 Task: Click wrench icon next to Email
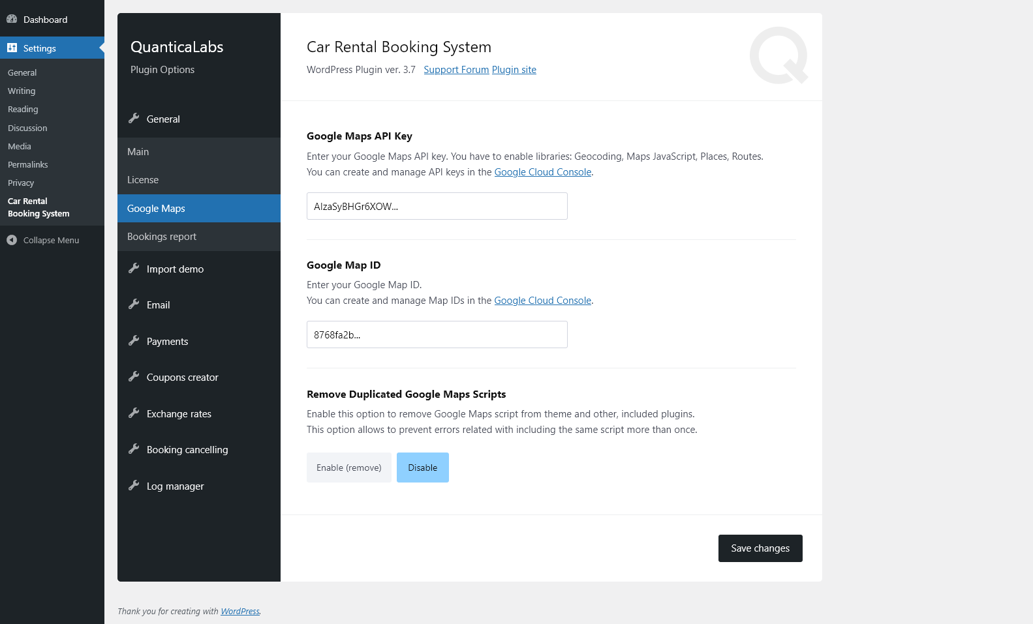(134, 304)
